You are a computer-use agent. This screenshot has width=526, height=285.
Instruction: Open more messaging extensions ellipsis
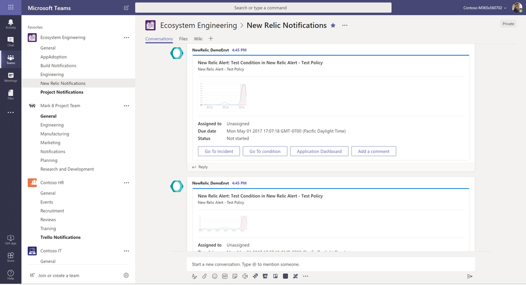click(x=305, y=276)
